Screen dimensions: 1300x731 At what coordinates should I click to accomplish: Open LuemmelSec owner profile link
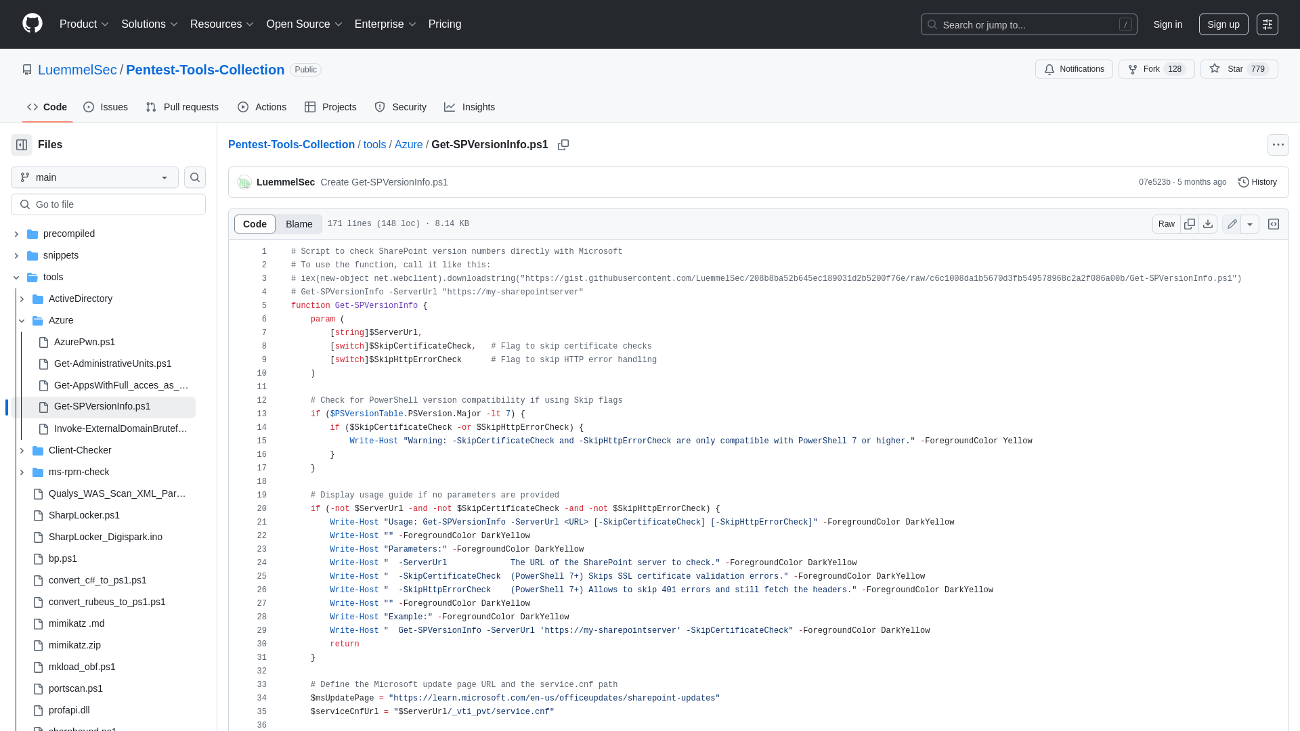click(77, 70)
